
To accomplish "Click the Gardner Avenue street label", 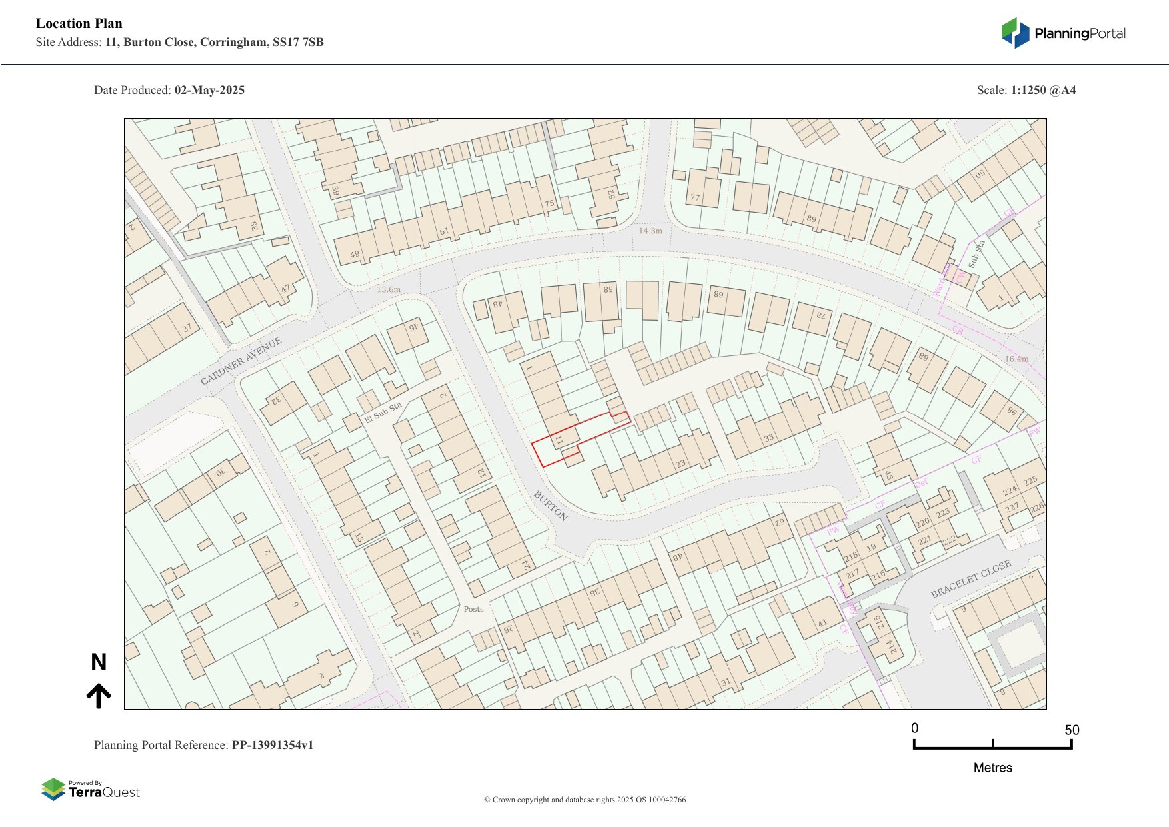I will click(x=241, y=361).
